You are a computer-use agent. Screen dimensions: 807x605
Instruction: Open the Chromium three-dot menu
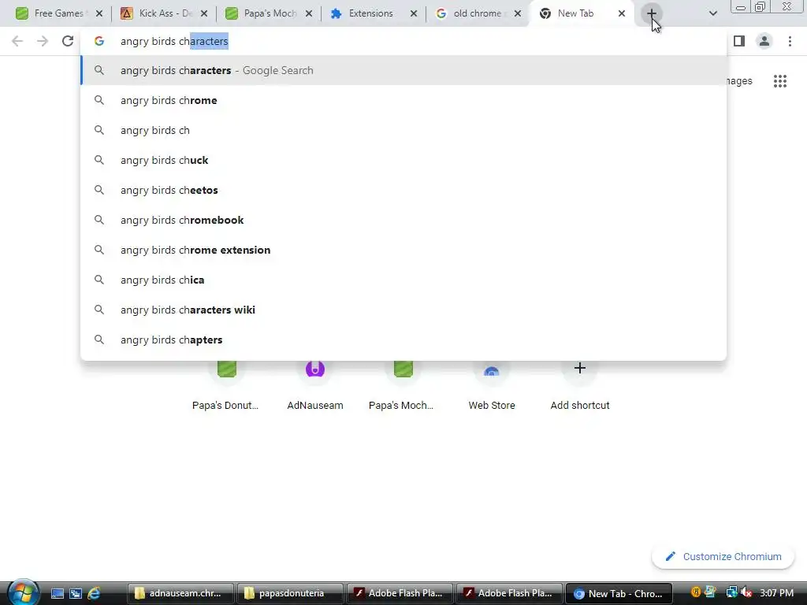790,41
